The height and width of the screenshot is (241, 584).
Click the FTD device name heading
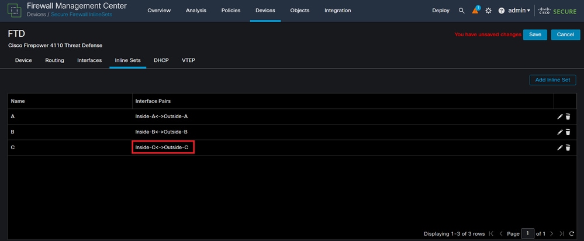coord(16,34)
